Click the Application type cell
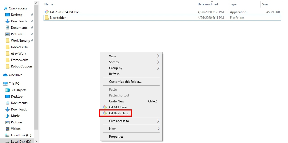 click(x=238, y=12)
